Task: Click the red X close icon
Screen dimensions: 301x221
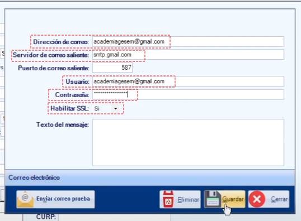Action: coord(257,199)
